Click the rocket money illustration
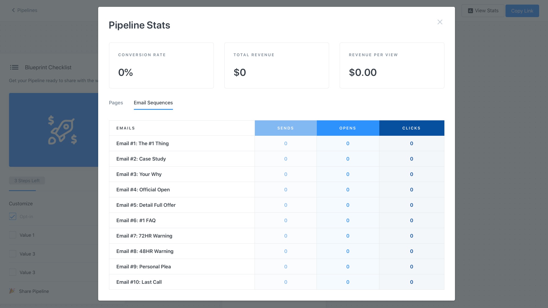 (x=62, y=130)
